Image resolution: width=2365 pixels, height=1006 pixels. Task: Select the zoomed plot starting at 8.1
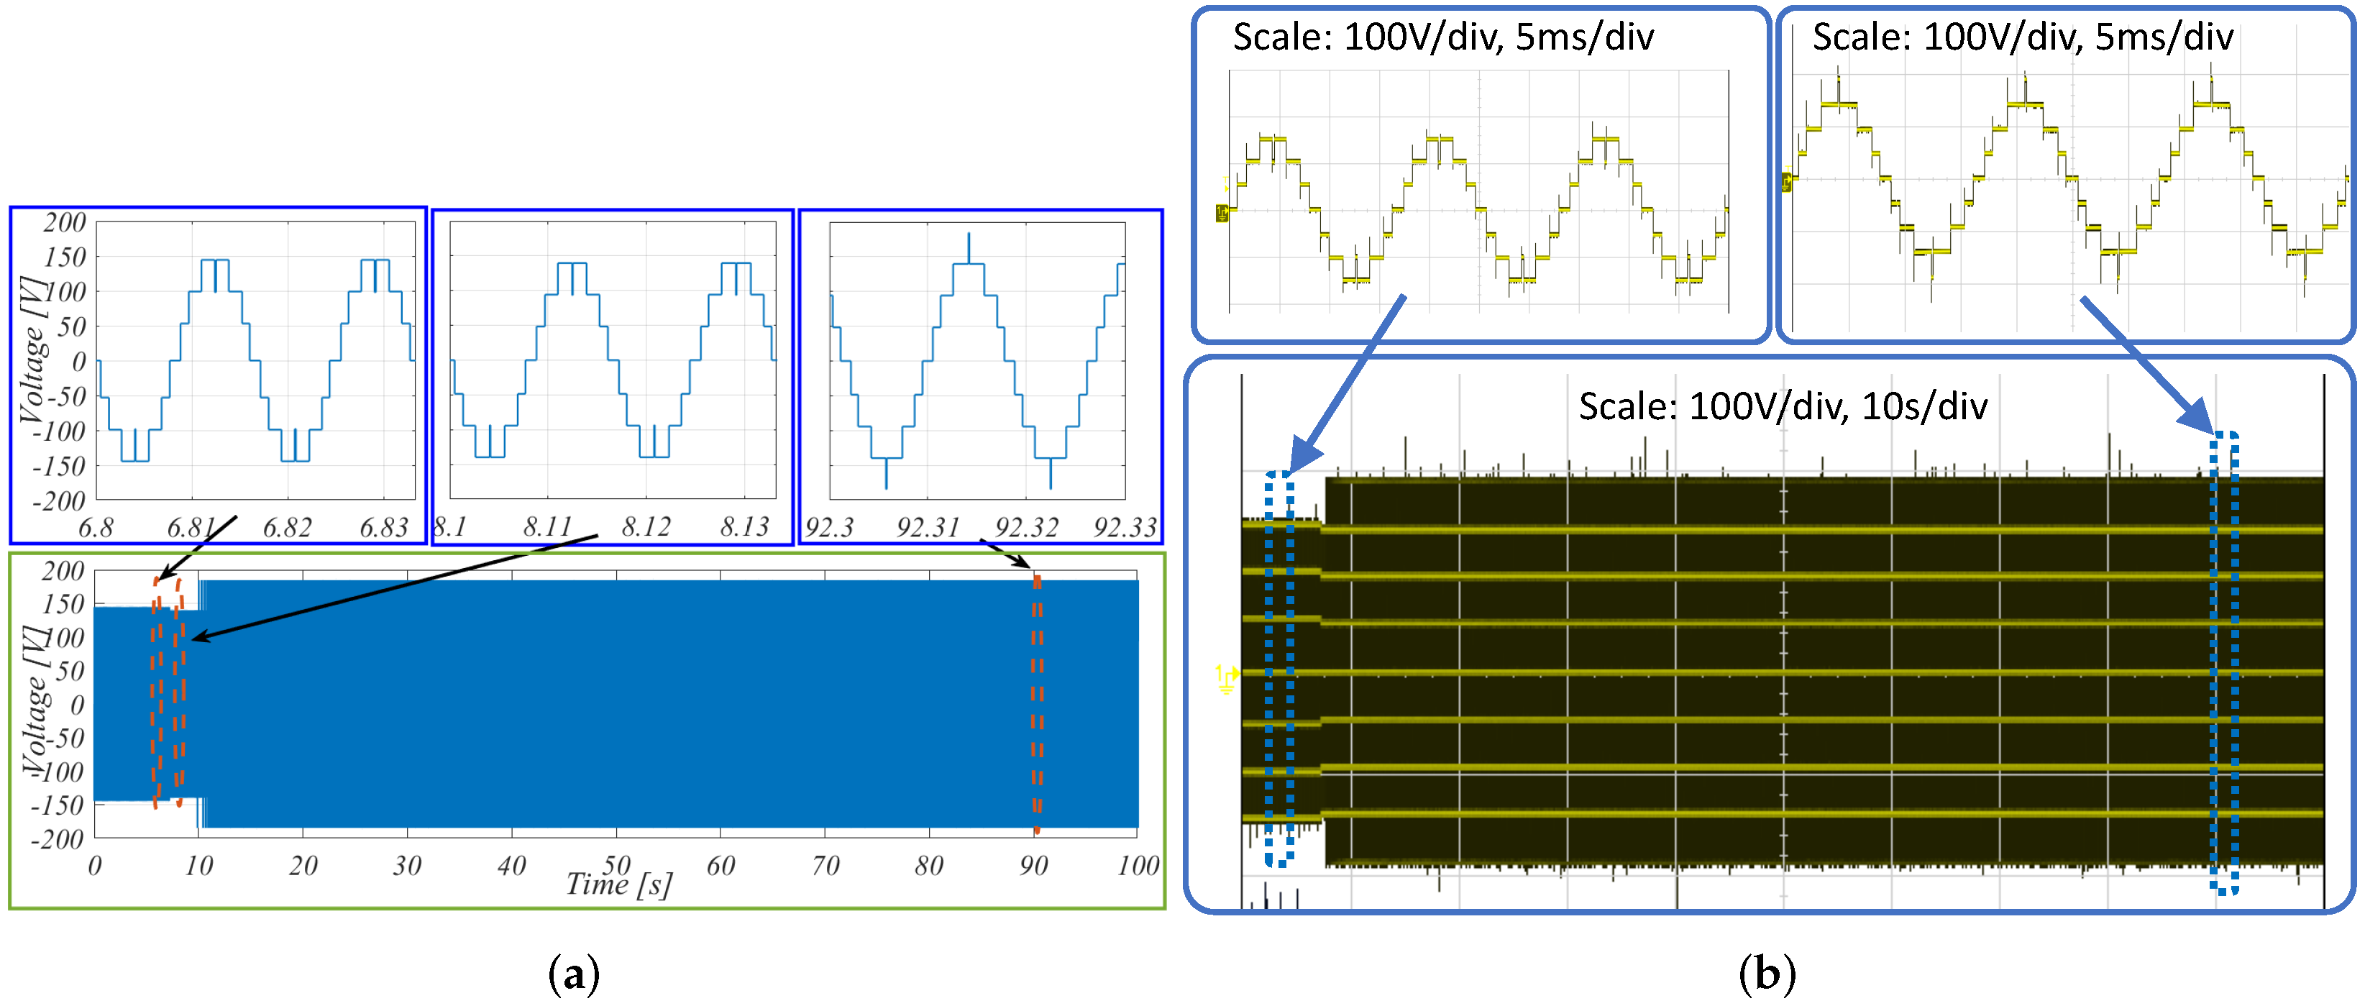pos(613,361)
